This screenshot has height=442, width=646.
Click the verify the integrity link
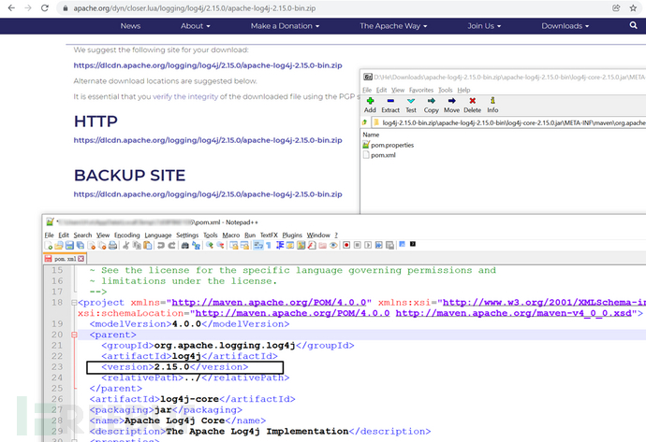(x=185, y=96)
